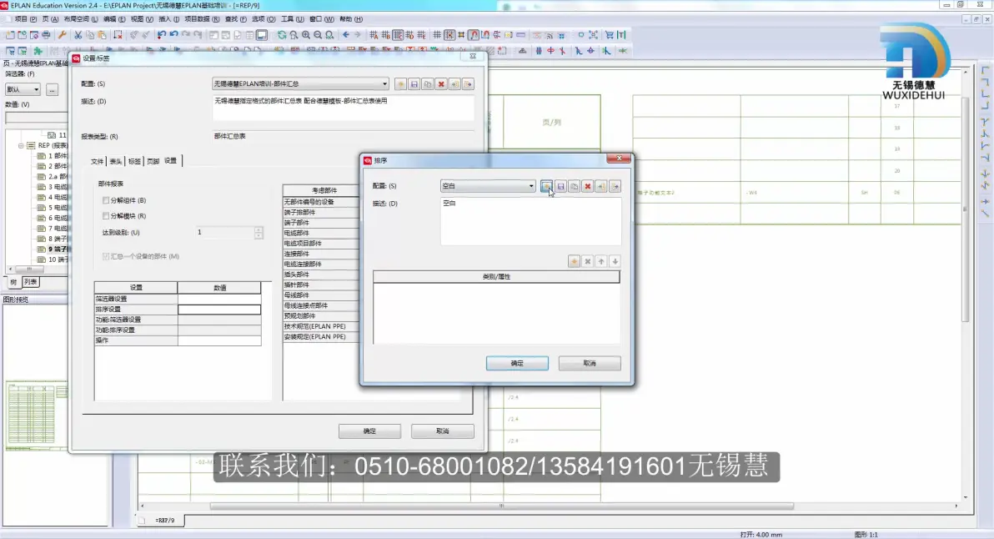Image resolution: width=994 pixels, height=539 pixels.
Task: Increase 达到级别 value with up spinner
Action: pyautogui.click(x=259, y=229)
